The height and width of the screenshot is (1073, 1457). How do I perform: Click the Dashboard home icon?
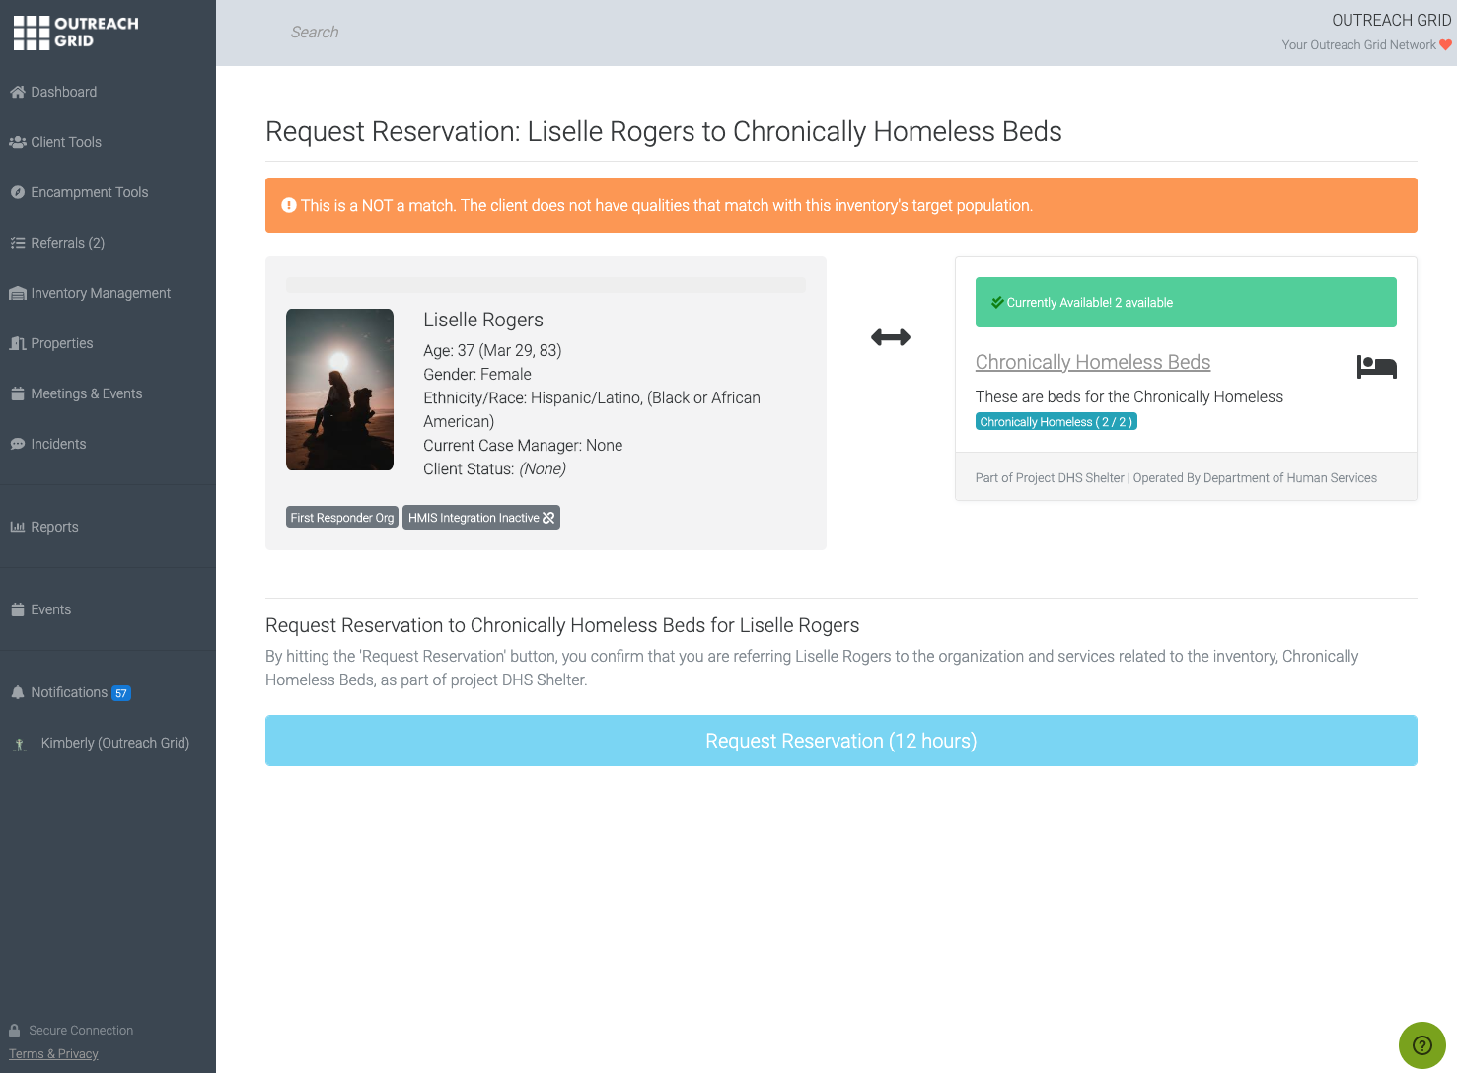(x=17, y=92)
